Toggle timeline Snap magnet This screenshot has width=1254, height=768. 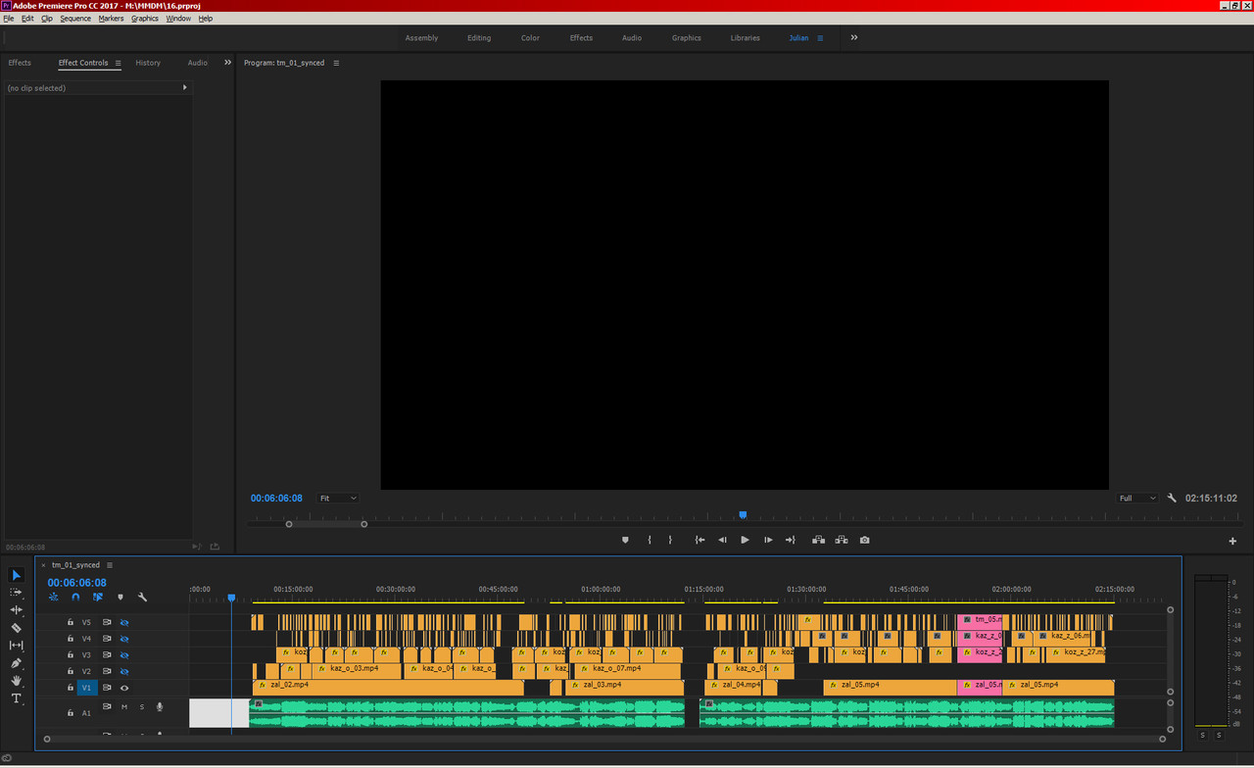(x=75, y=597)
